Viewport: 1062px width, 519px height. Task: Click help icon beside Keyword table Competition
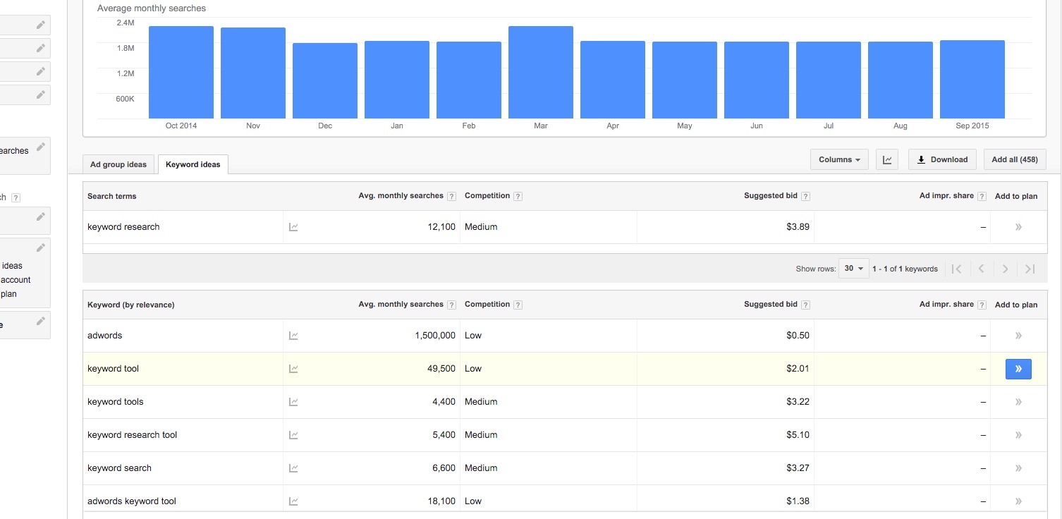[518, 305]
